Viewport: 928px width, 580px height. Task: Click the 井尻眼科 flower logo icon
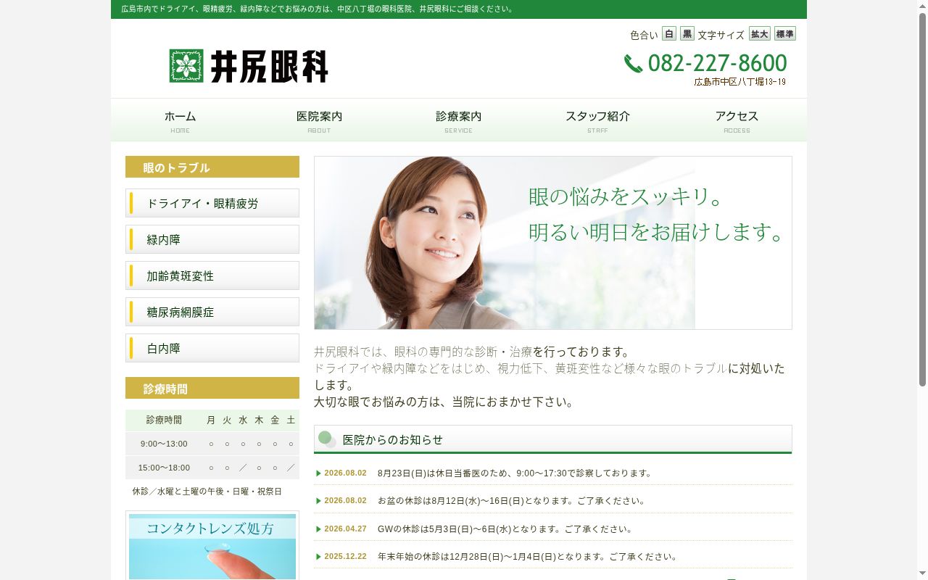click(186, 66)
